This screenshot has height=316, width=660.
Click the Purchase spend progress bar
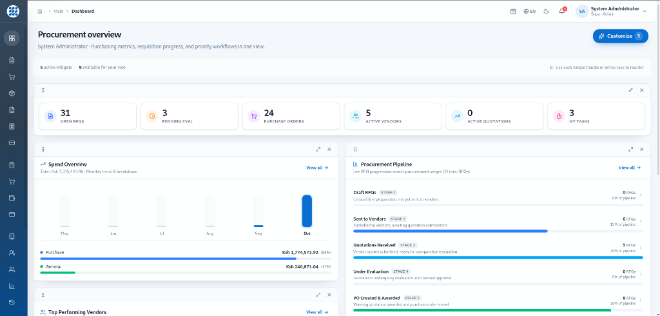tap(186, 258)
